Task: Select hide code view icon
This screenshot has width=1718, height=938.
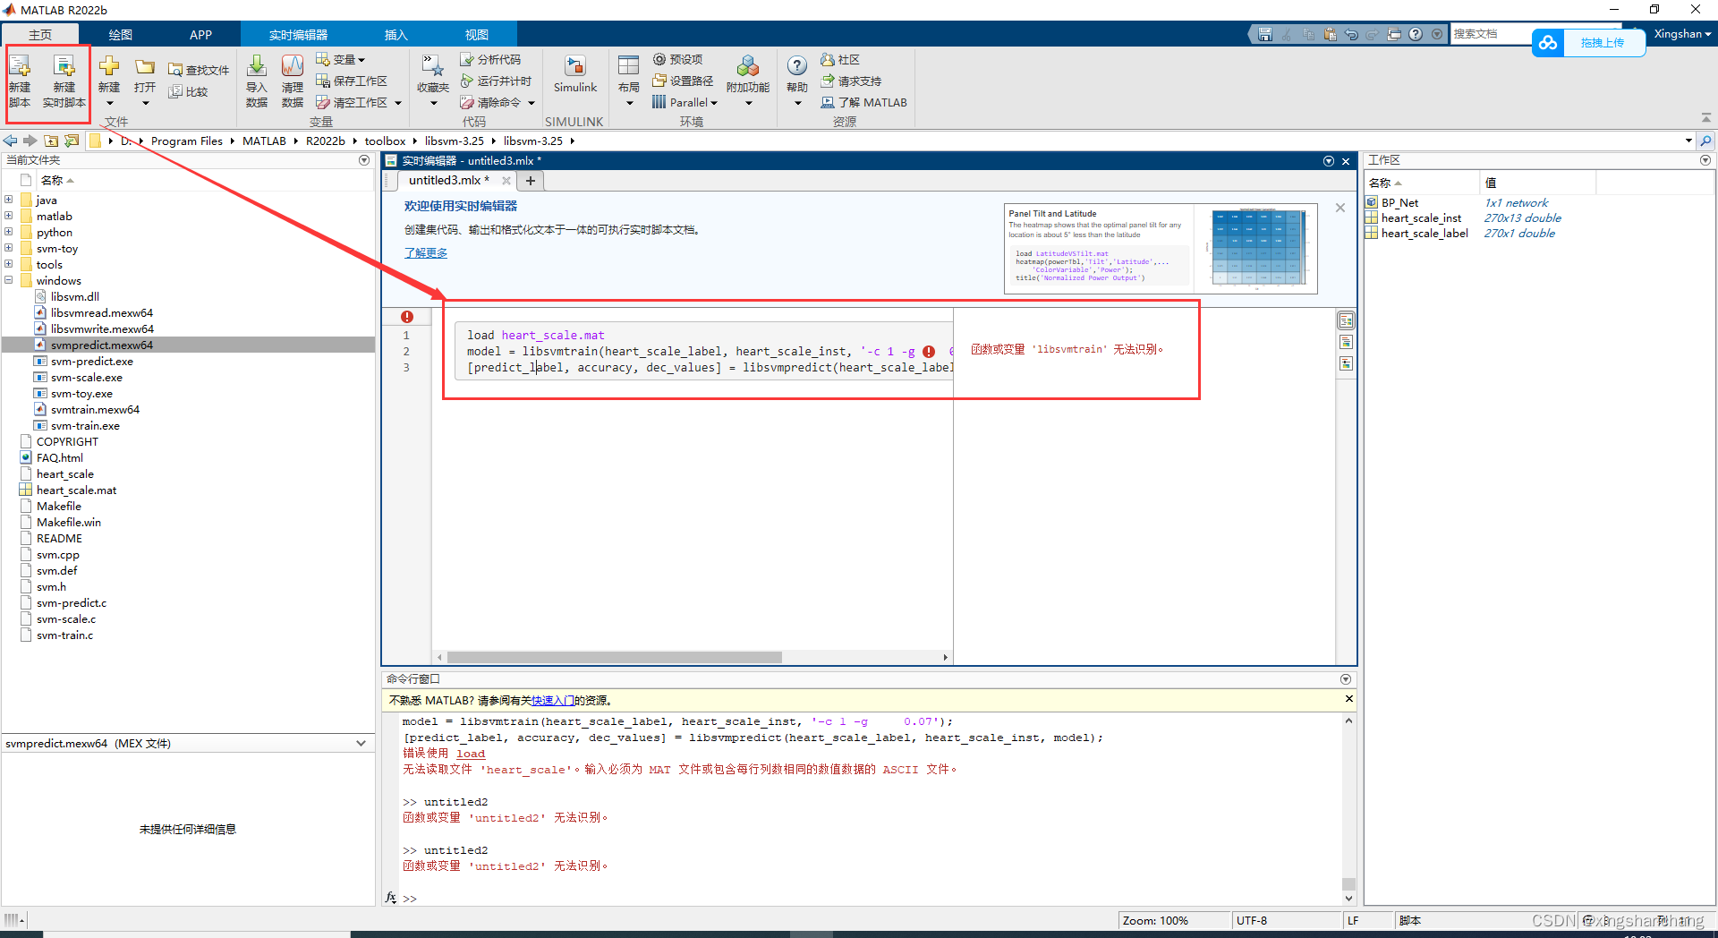Action: click(x=1346, y=363)
